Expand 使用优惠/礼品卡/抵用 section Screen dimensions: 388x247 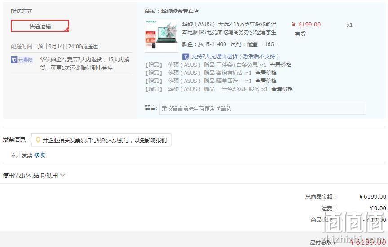(34, 175)
